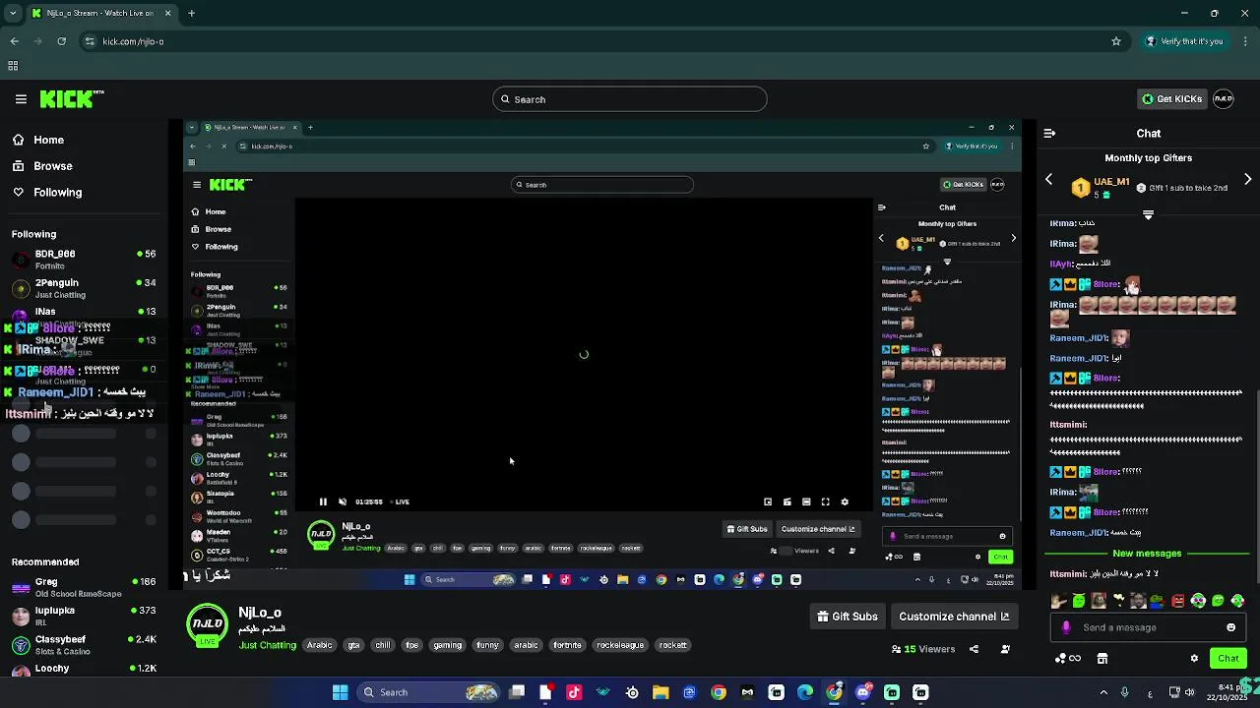This screenshot has width=1260, height=708.
Task: Focus the Send a message chat input
Action: click(x=1148, y=627)
